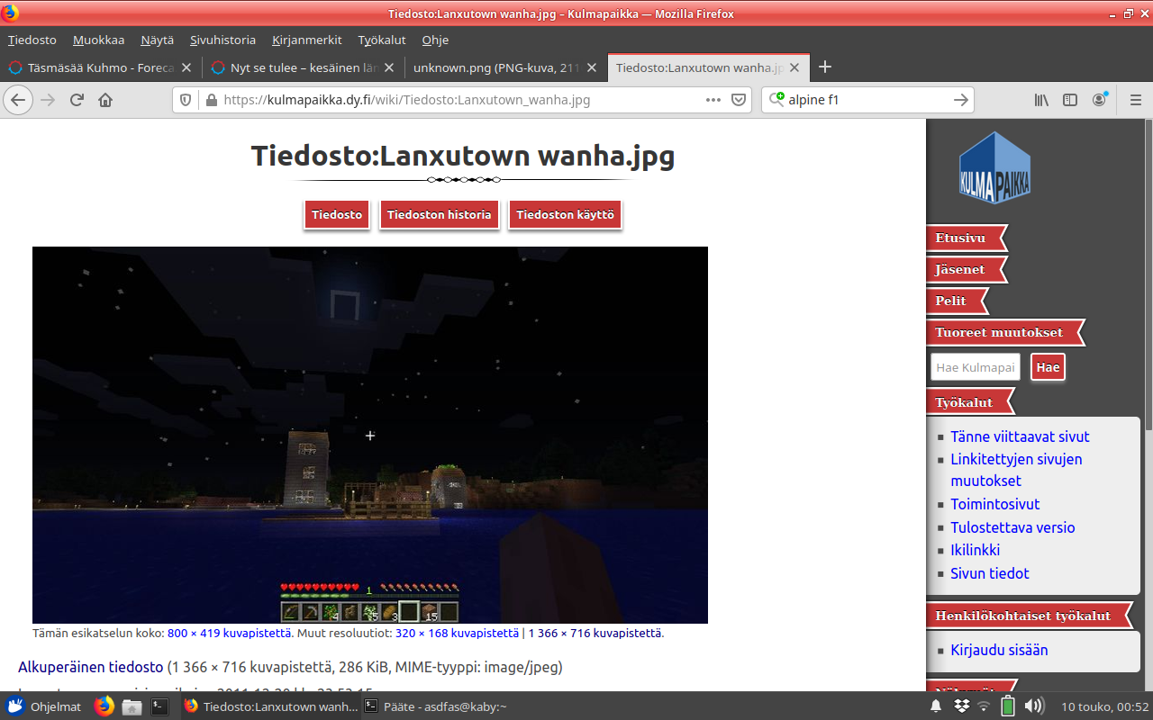Open the Tiedosto menu in menu bar

(x=32, y=40)
